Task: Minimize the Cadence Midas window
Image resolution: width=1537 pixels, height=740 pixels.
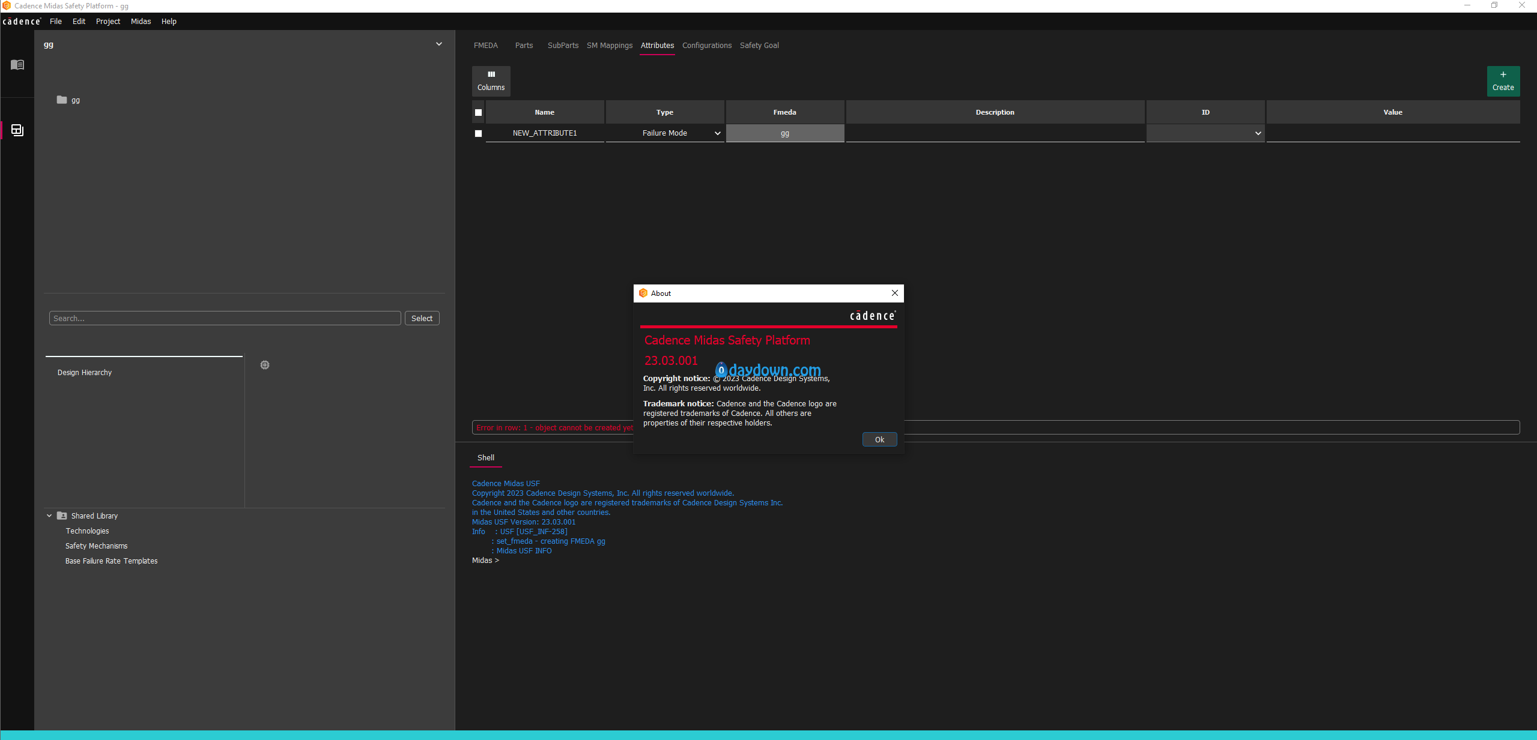Action: pos(1467,5)
